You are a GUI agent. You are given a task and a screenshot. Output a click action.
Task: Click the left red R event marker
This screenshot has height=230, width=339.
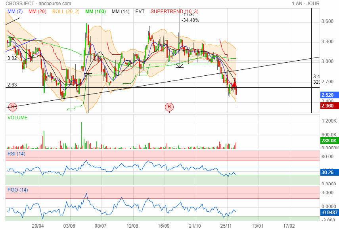tap(13, 107)
